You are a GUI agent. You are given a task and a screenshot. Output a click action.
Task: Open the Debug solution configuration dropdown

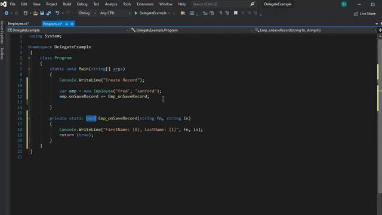point(87,13)
